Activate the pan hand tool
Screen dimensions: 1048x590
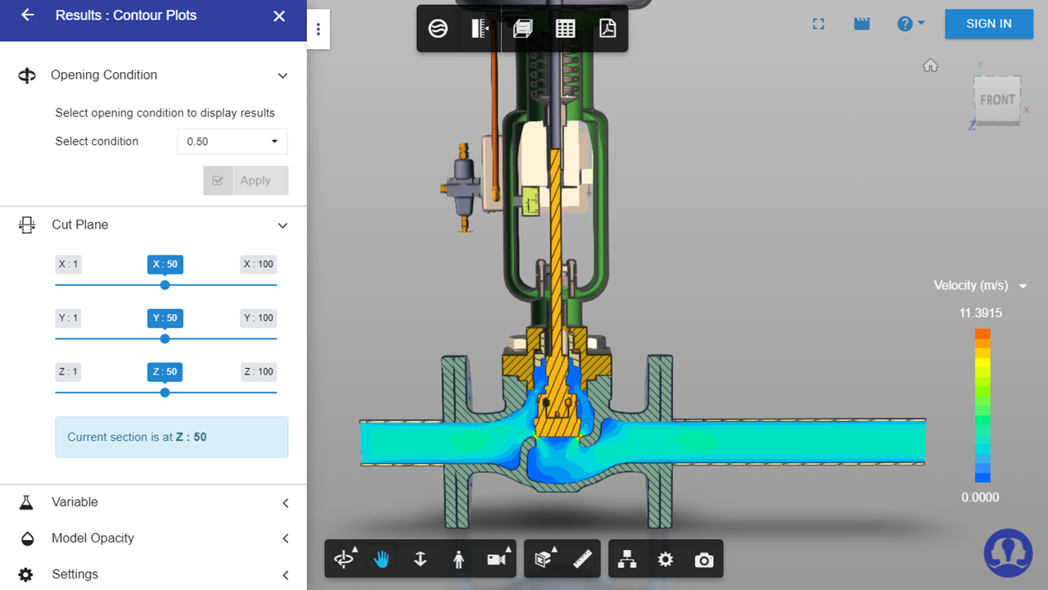[382, 559]
